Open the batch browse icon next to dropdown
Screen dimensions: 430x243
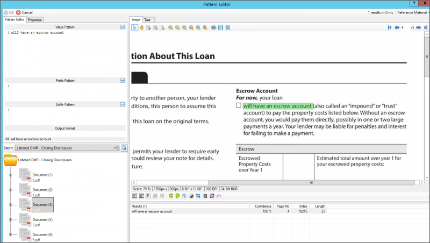tap(124, 148)
